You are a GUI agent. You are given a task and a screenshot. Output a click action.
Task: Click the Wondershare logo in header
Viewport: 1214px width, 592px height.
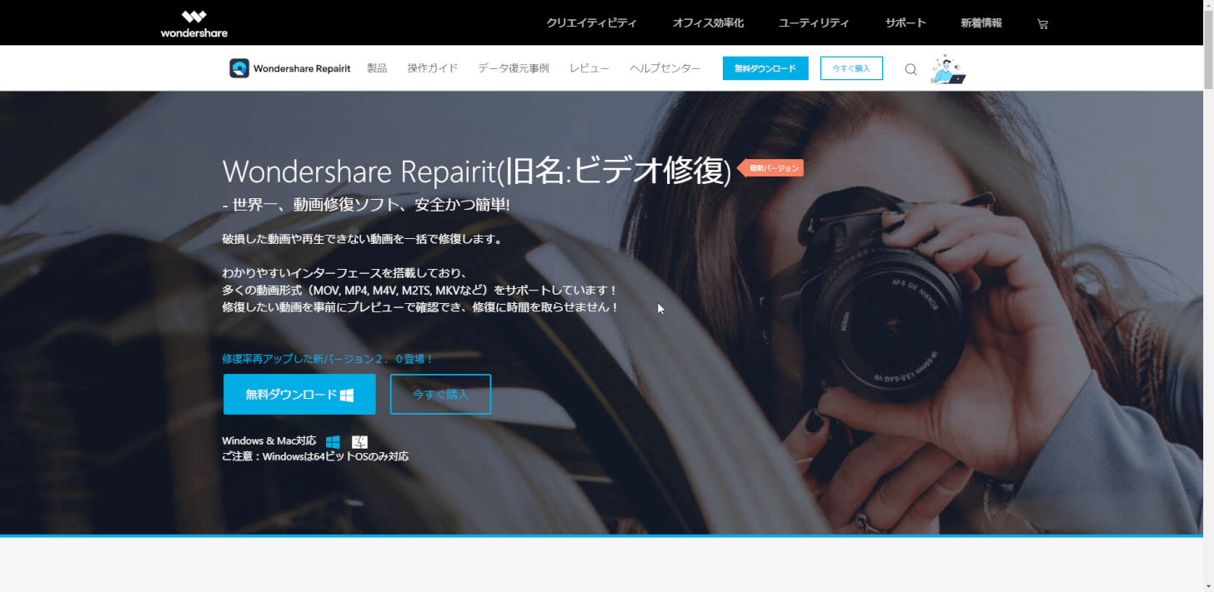[193, 23]
